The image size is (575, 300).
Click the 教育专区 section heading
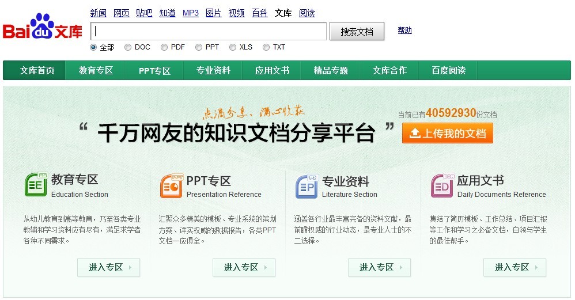(75, 180)
